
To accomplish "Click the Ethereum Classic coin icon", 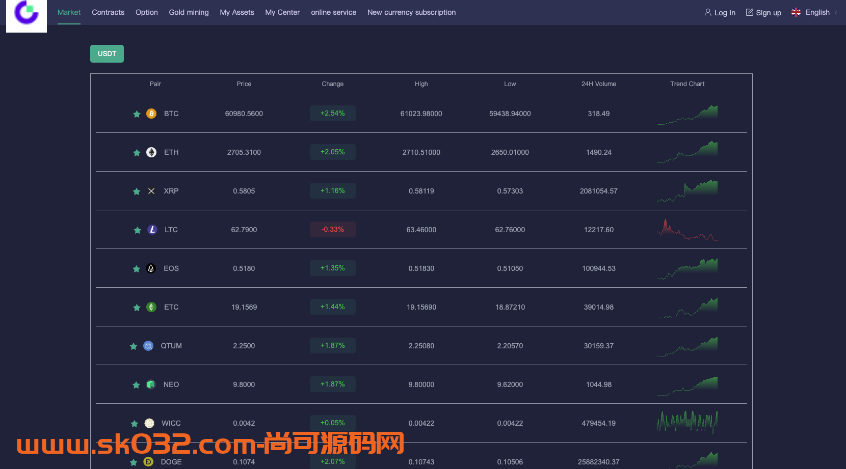I will pos(151,307).
